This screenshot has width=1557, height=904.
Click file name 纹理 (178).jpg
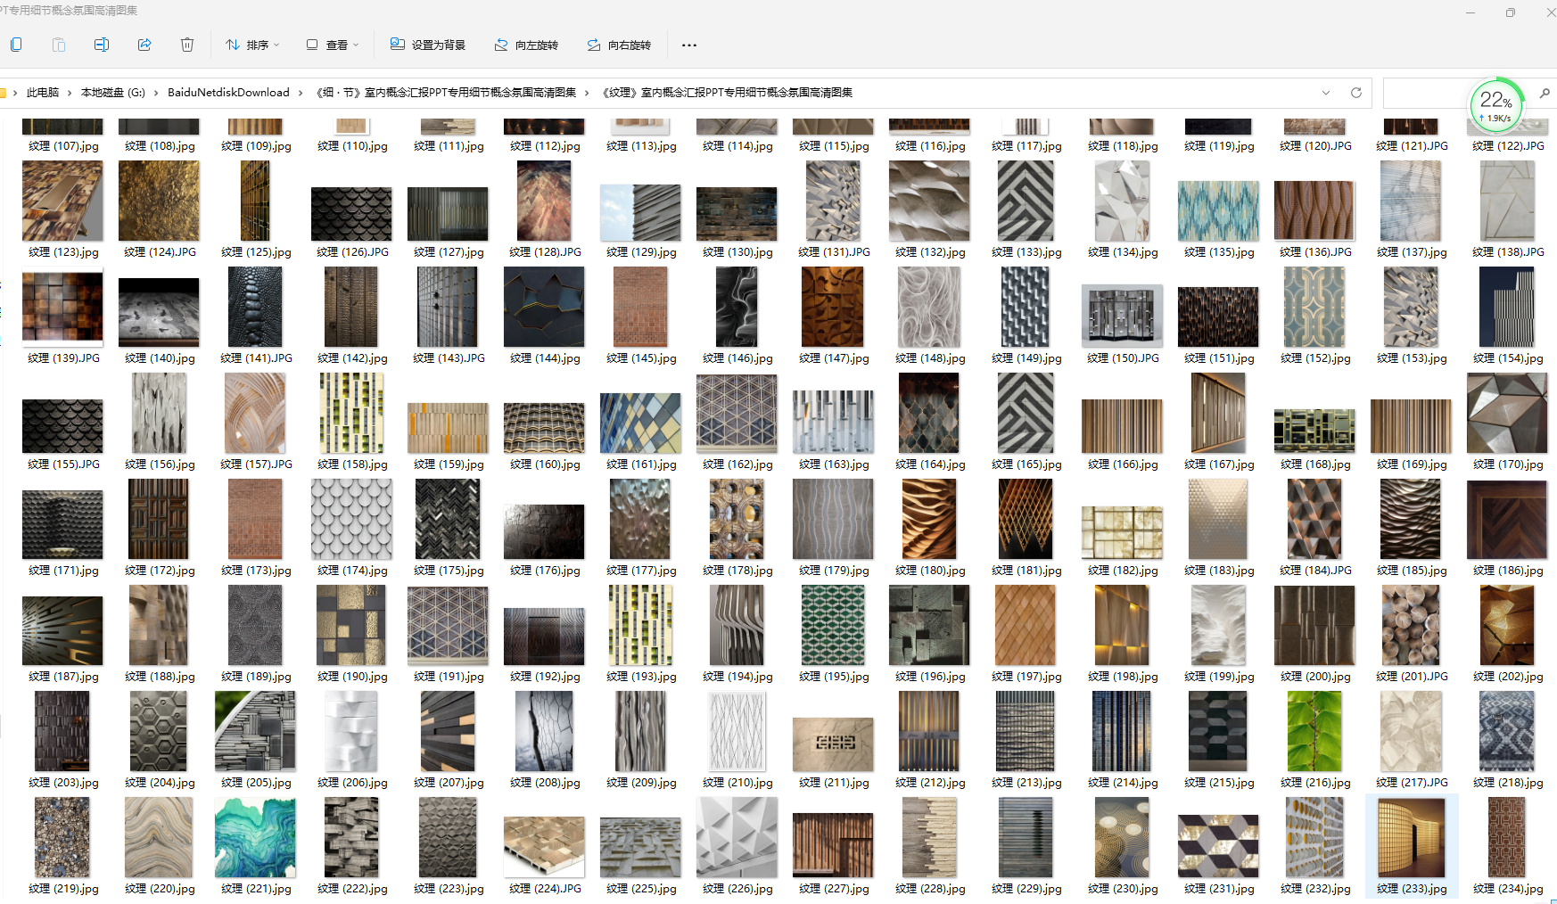[737, 571]
